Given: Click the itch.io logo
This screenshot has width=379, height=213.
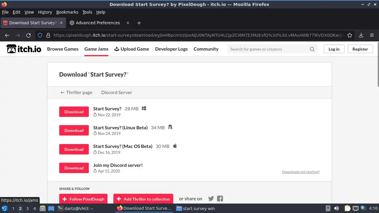Looking at the screenshot, I should click(24, 49).
